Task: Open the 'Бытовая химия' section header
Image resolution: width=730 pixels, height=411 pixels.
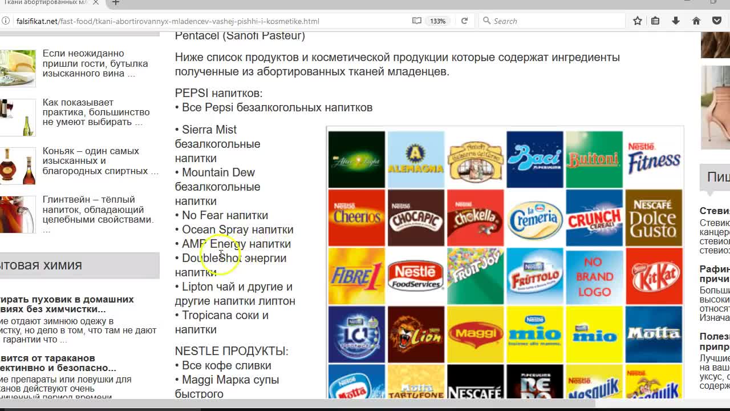Action: click(x=80, y=265)
